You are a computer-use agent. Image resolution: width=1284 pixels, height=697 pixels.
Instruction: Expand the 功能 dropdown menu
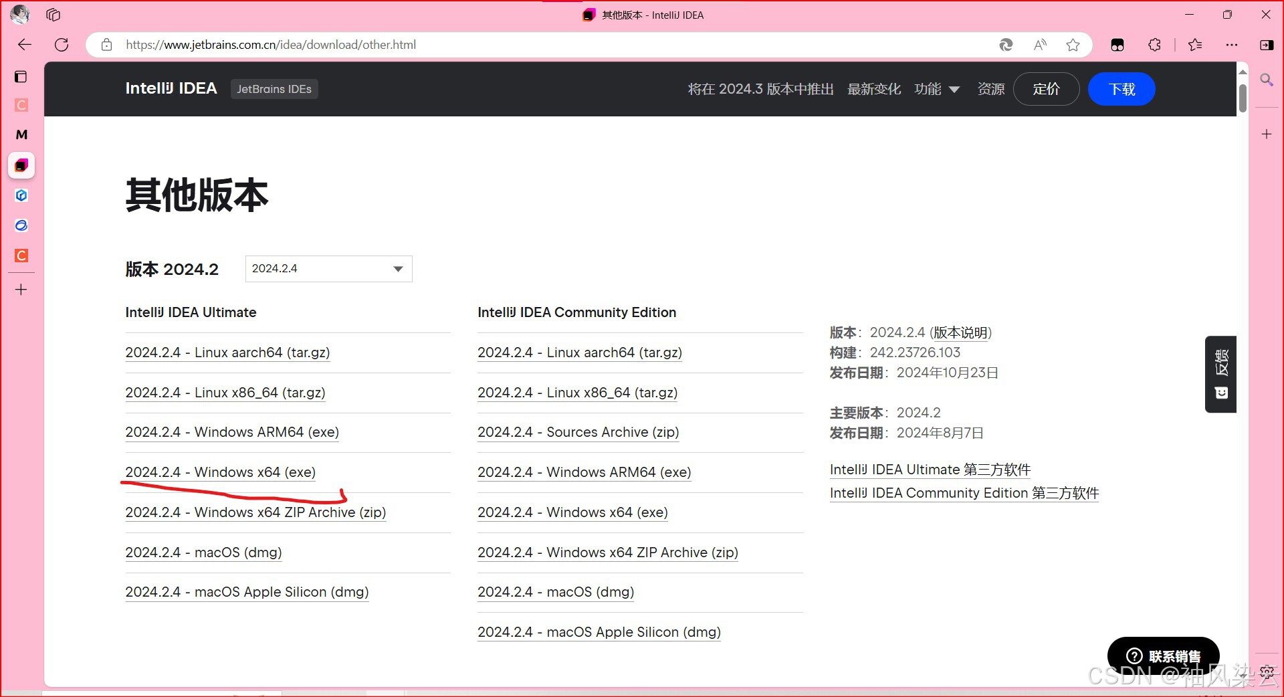937,89
